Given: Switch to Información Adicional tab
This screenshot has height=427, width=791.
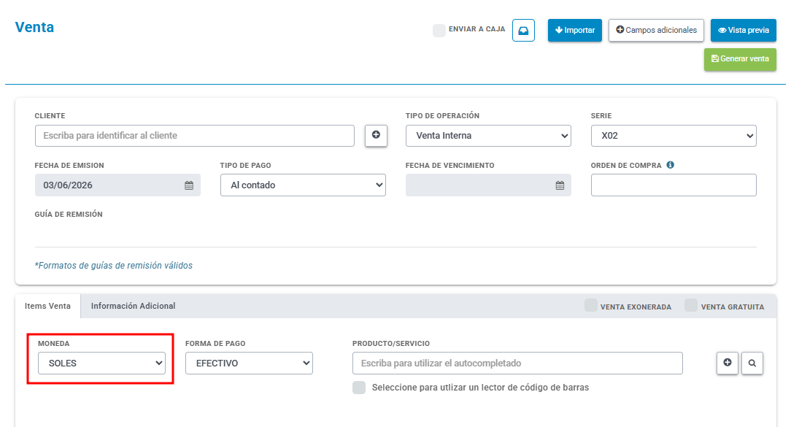Looking at the screenshot, I should point(134,306).
